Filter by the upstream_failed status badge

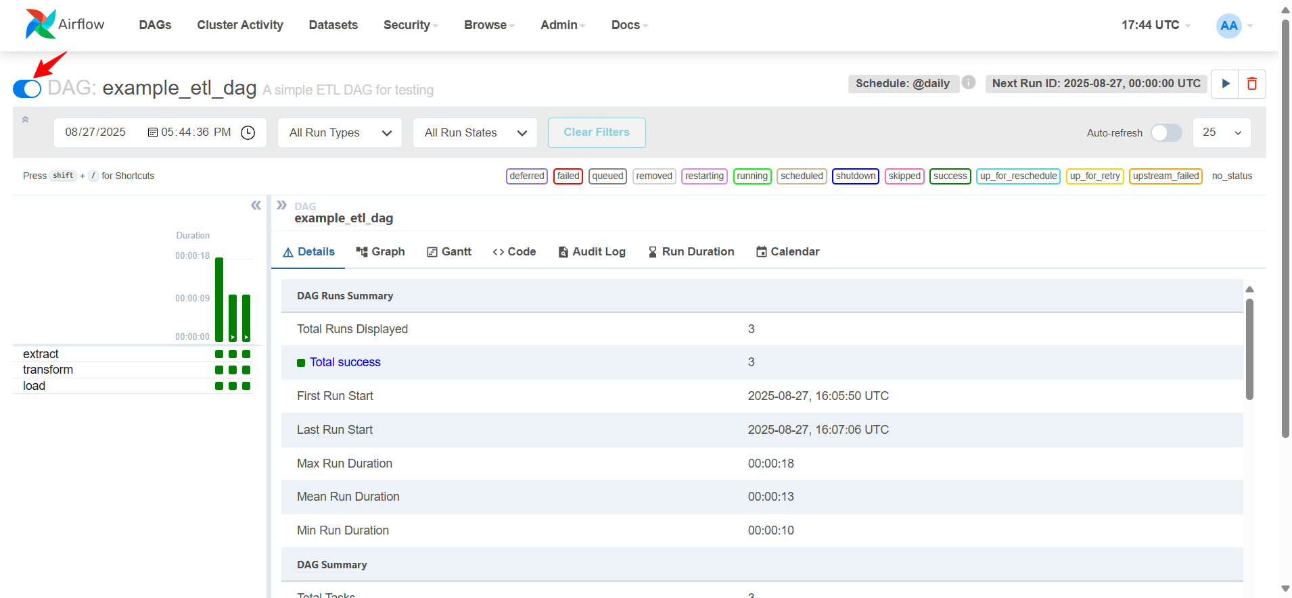coord(1166,176)
